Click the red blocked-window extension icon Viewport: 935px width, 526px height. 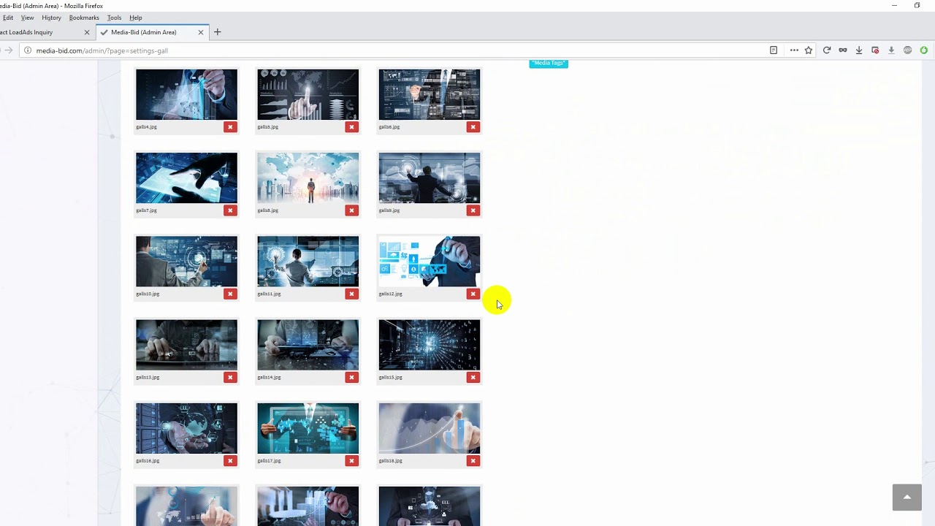point(875,50)
